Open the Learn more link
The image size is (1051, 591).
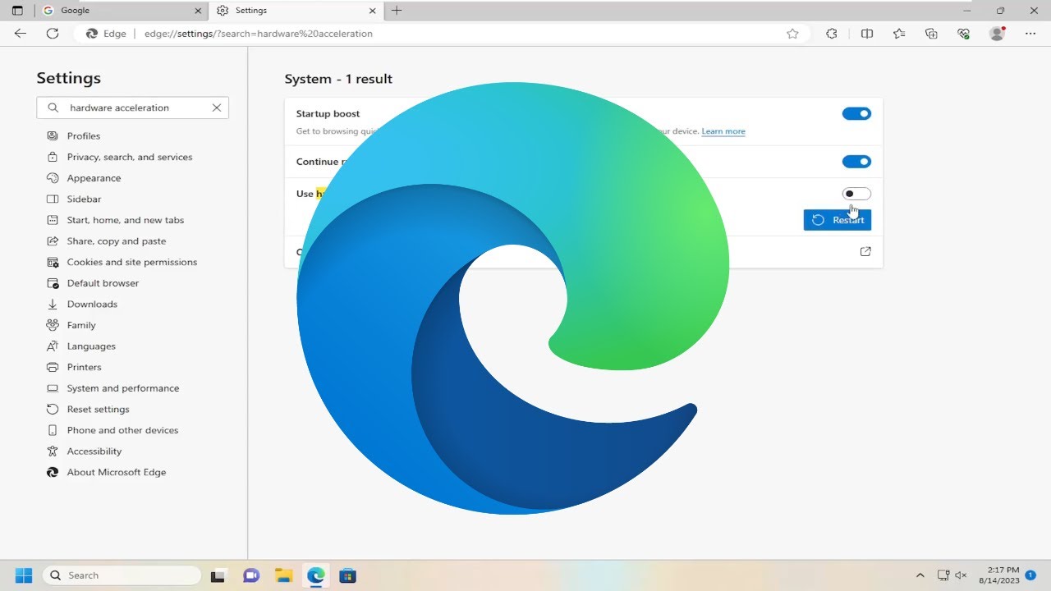pyautogui.click(x=723, y=131)
